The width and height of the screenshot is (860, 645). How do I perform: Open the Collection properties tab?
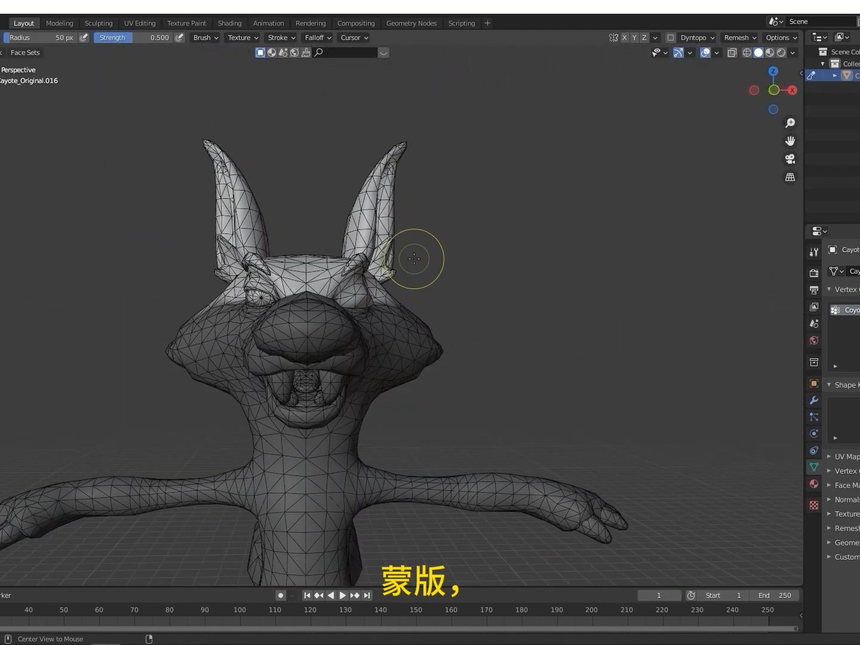point(814,362)
